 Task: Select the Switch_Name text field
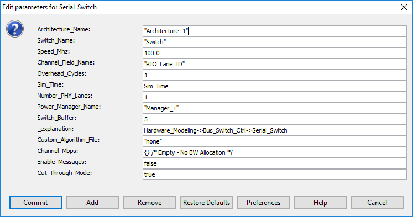click(x=275, y=42)
